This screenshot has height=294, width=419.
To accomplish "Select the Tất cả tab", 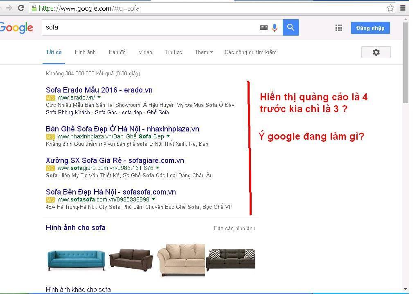I will tap(54, 52).
